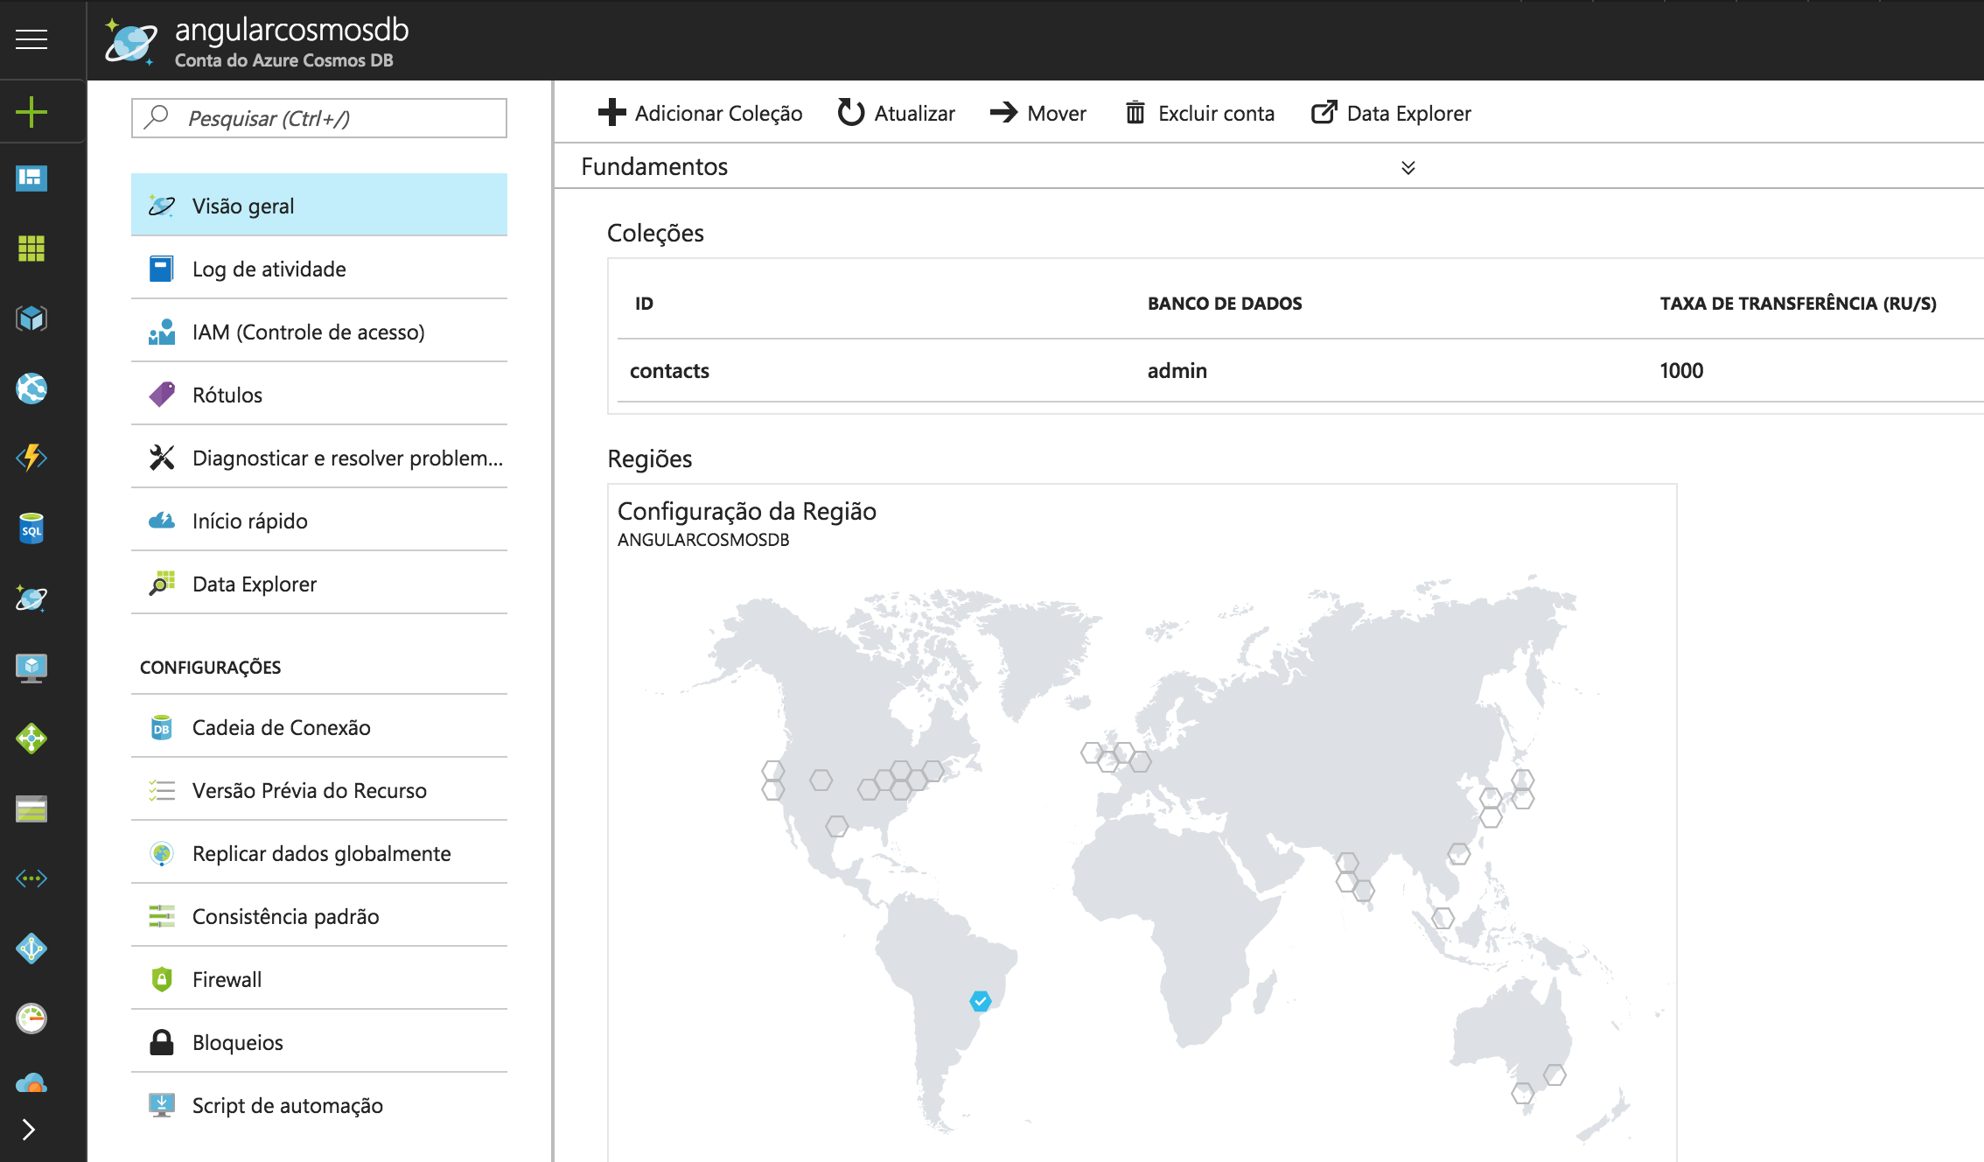Open the contacts collection row
This screenshot has width=1984, height=1162.
point(670,371)
